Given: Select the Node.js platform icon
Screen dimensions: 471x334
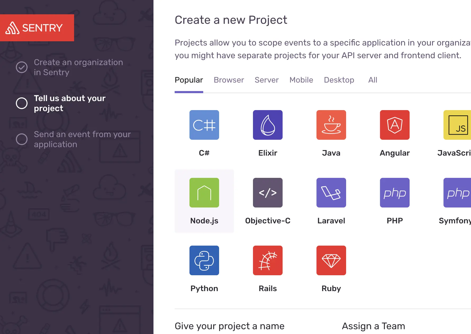Looking at the screenshot, I should click(x=204, y=193).
